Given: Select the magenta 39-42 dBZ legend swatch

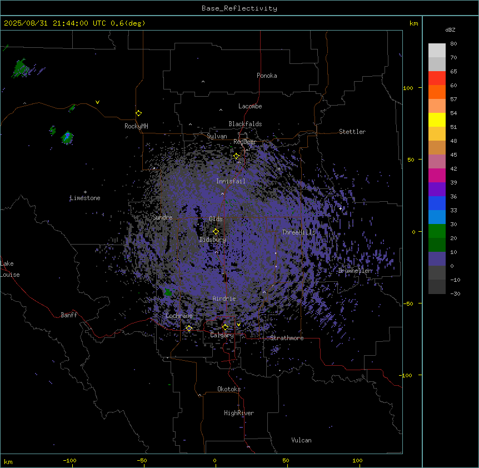Looking at the screenshot, I should (437, 175).
